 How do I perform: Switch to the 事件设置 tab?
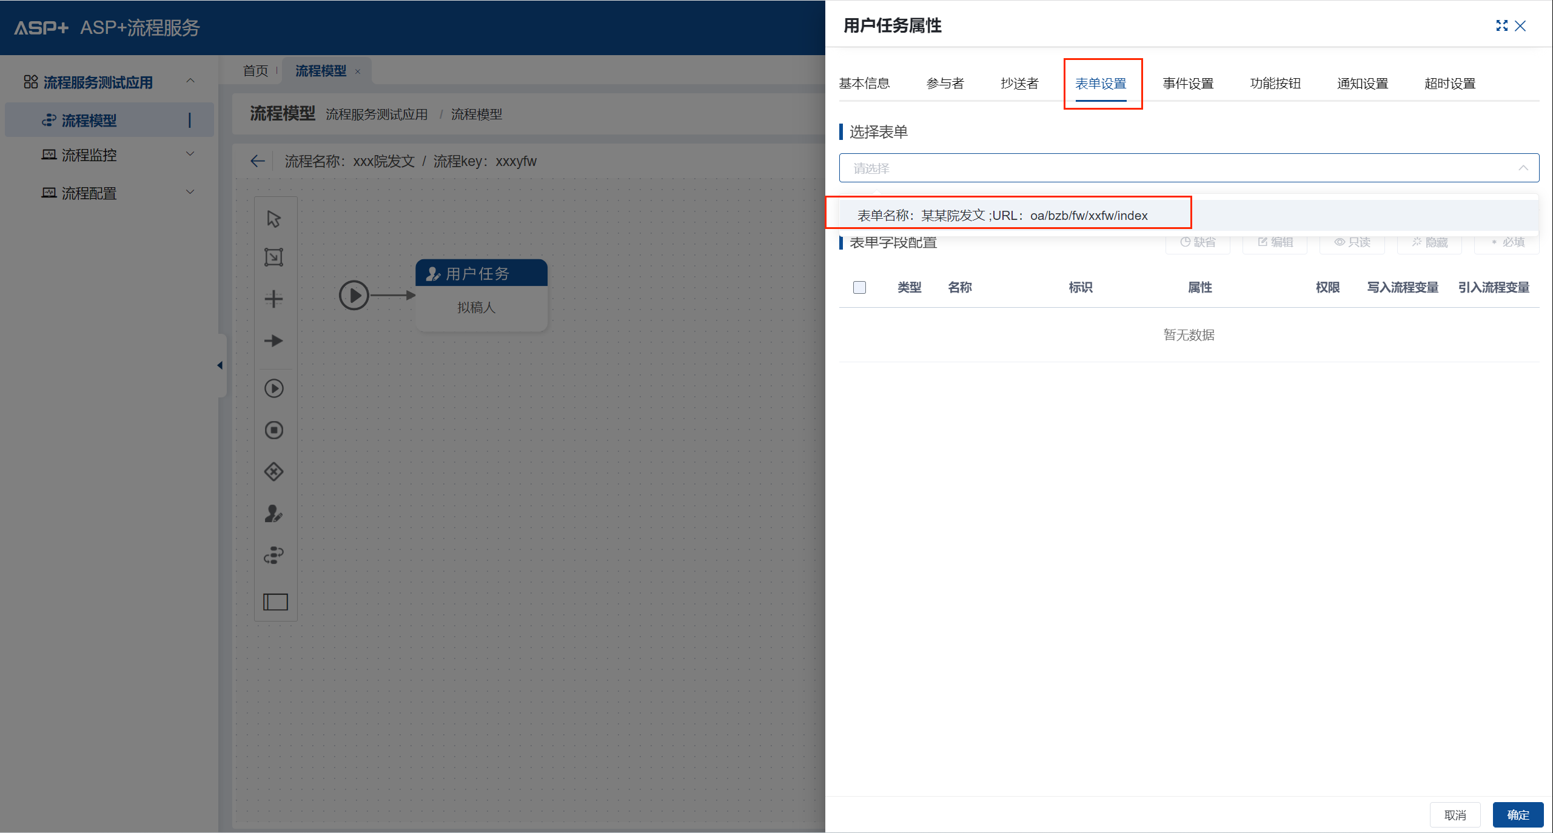(1188, 84)
